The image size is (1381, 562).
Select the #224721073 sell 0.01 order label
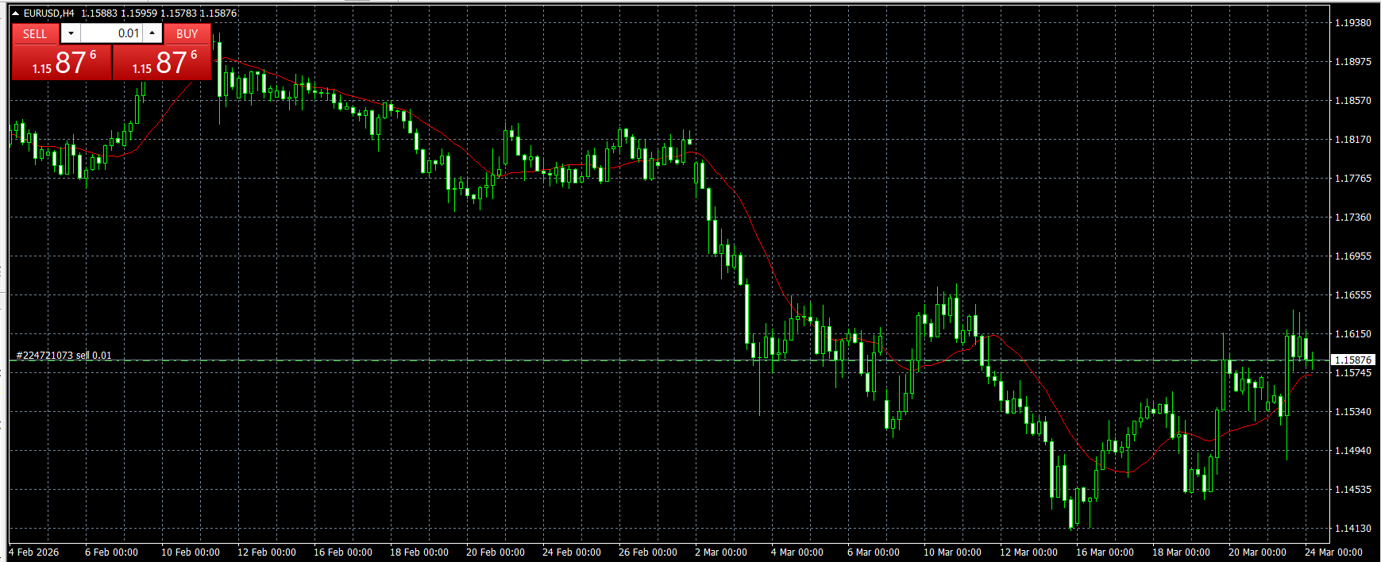[64, 356]
